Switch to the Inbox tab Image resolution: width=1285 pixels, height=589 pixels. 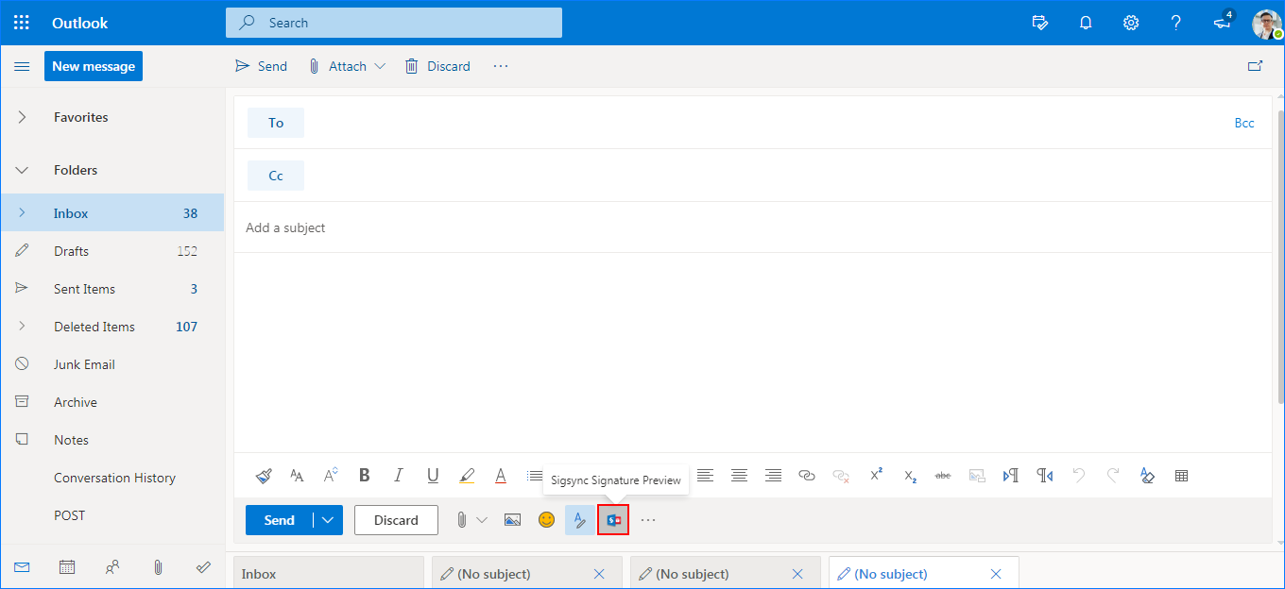328,574
